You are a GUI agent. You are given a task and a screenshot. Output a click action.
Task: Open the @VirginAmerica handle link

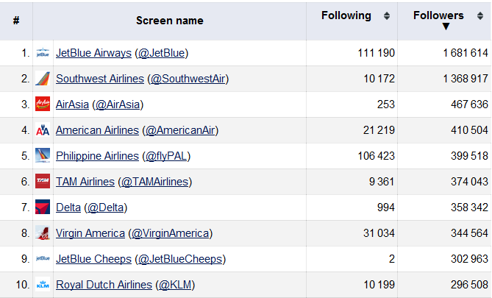click(x=170, y=233)
